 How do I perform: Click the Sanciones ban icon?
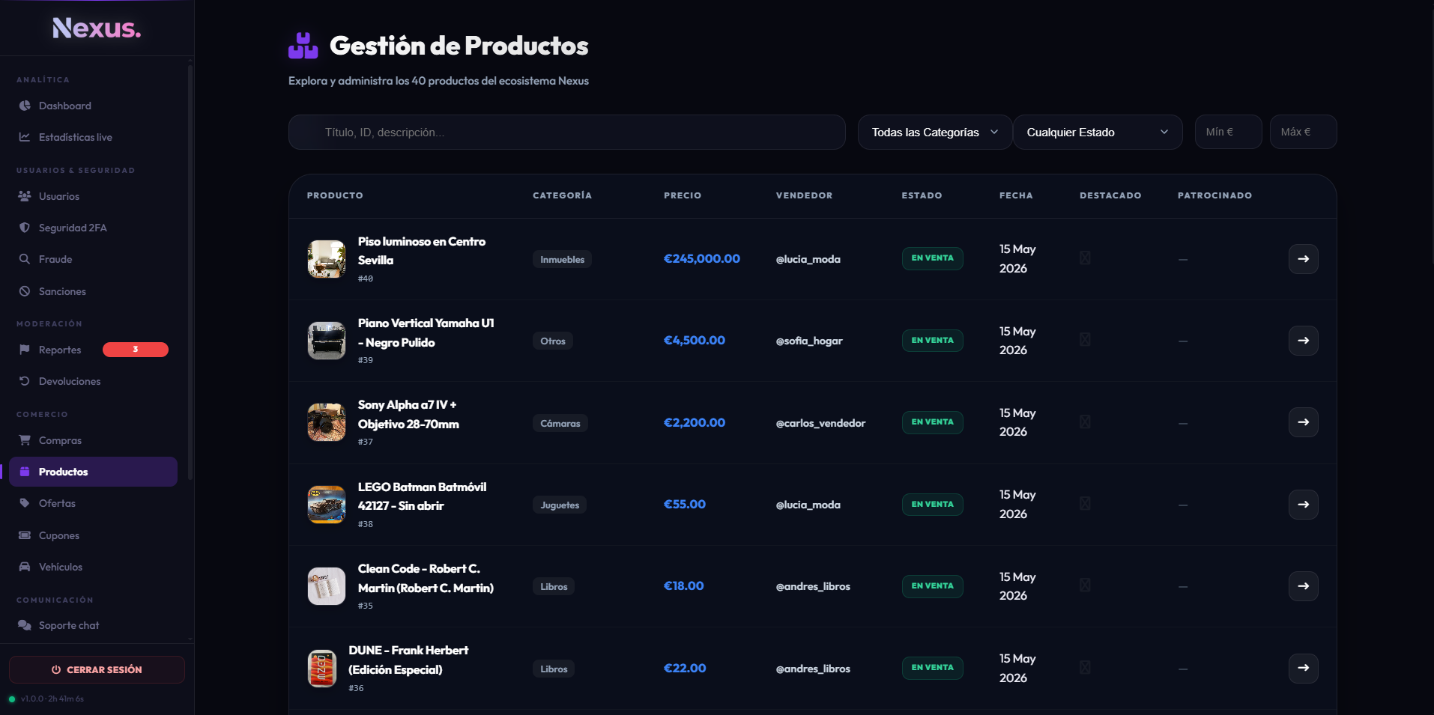25,291
